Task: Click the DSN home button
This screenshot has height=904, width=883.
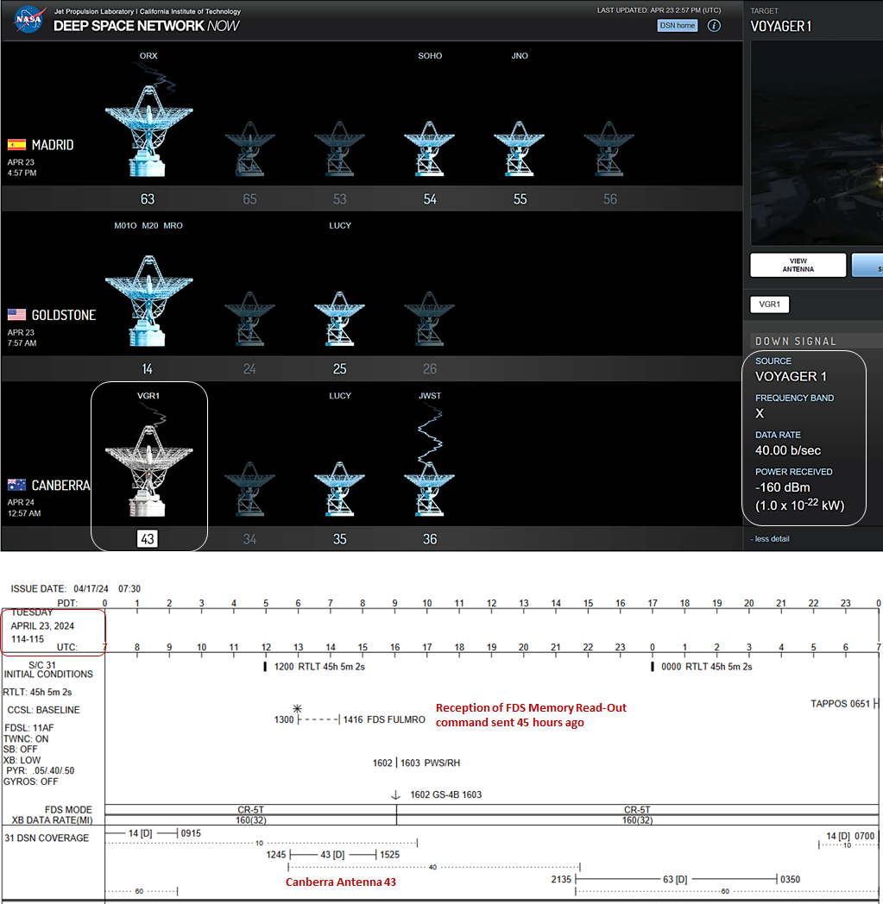Action: (x=677, y=25)
